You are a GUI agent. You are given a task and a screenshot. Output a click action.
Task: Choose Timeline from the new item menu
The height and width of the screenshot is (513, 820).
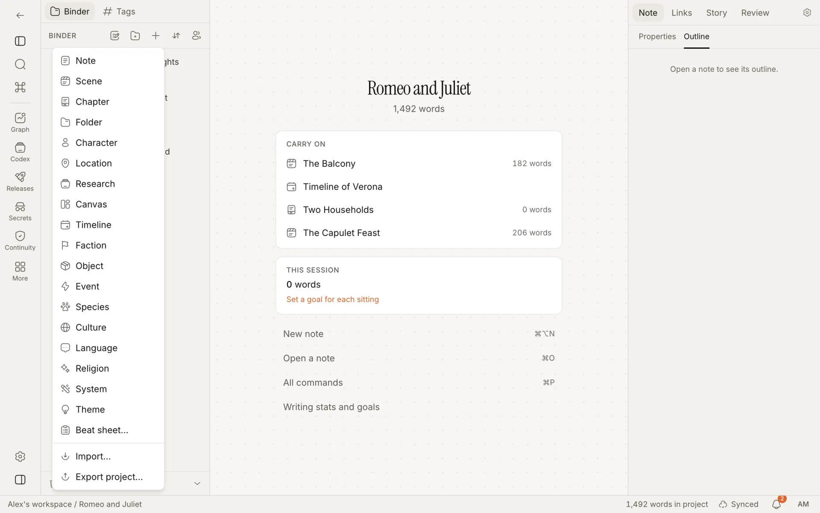coord(108,225)
